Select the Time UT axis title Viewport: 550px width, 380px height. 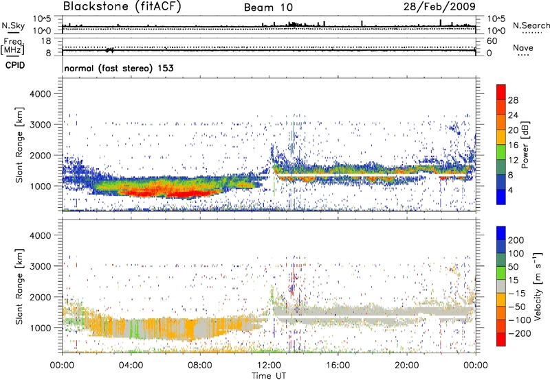coord(269,375)
